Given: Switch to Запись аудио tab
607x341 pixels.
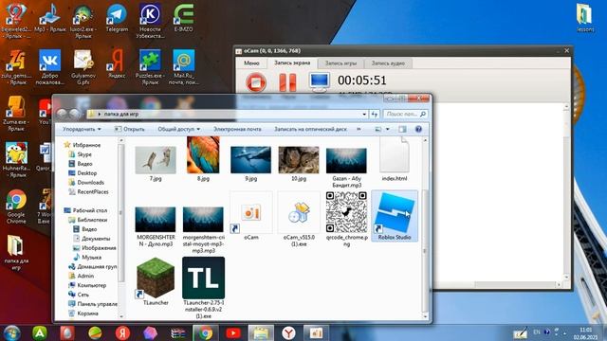Looking at the screenshot, I should (388, 63).
